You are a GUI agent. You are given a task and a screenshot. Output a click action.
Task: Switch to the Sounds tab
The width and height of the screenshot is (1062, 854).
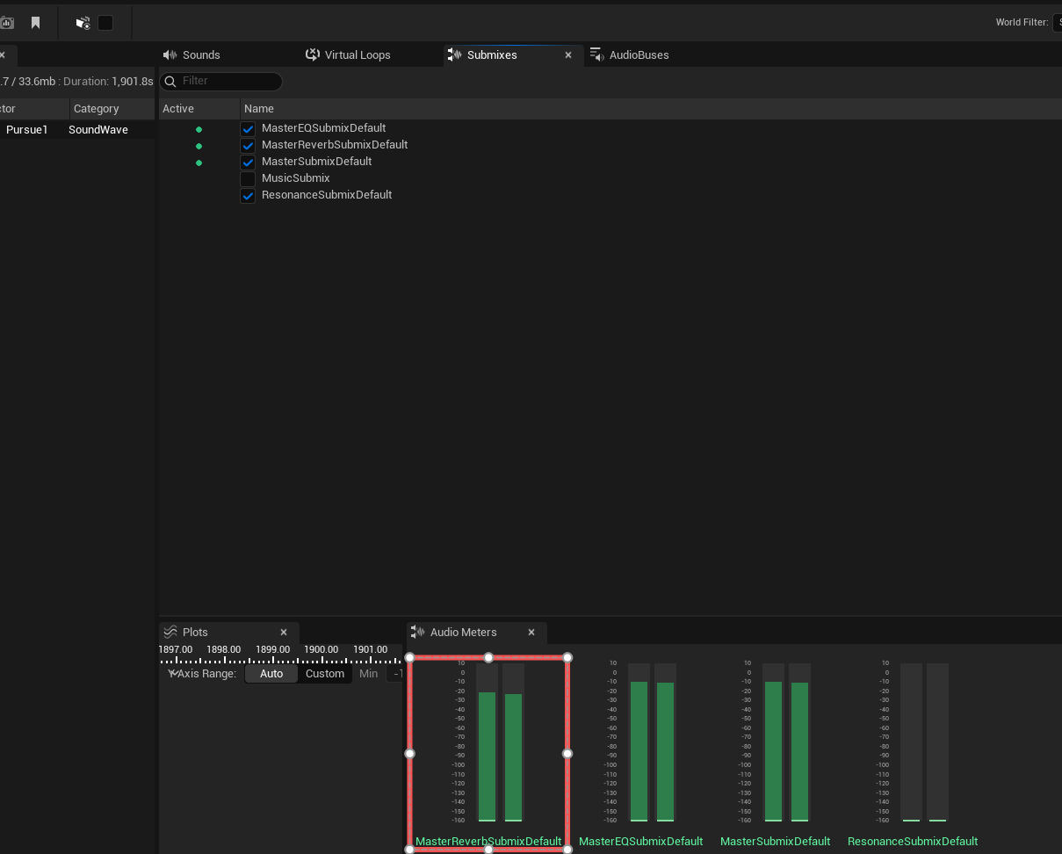pyautogui.click(x=201, y=54)
